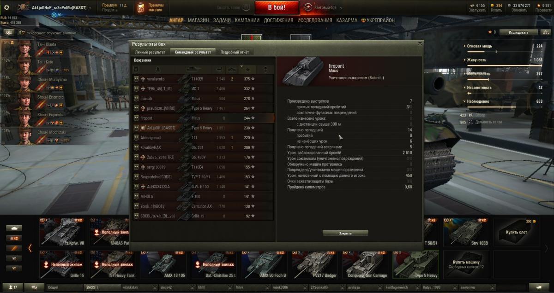Expand the player account name dropdown
This screenshot has width=554, height=293.
pos(90,8)
